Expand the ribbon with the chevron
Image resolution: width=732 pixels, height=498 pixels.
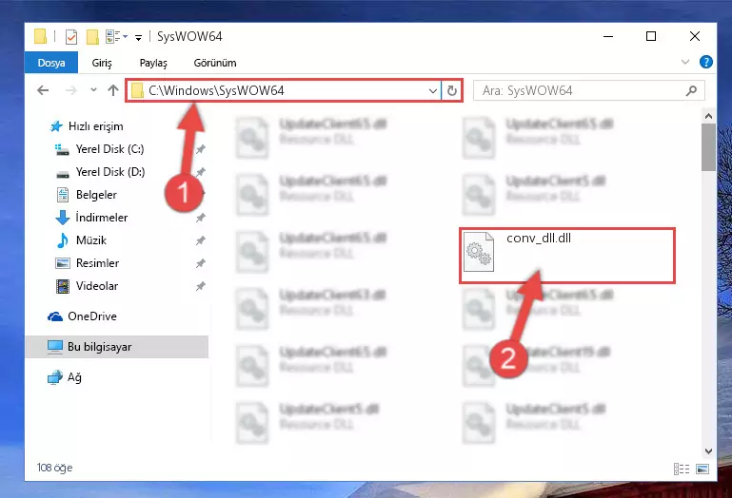tap(684, 62)
